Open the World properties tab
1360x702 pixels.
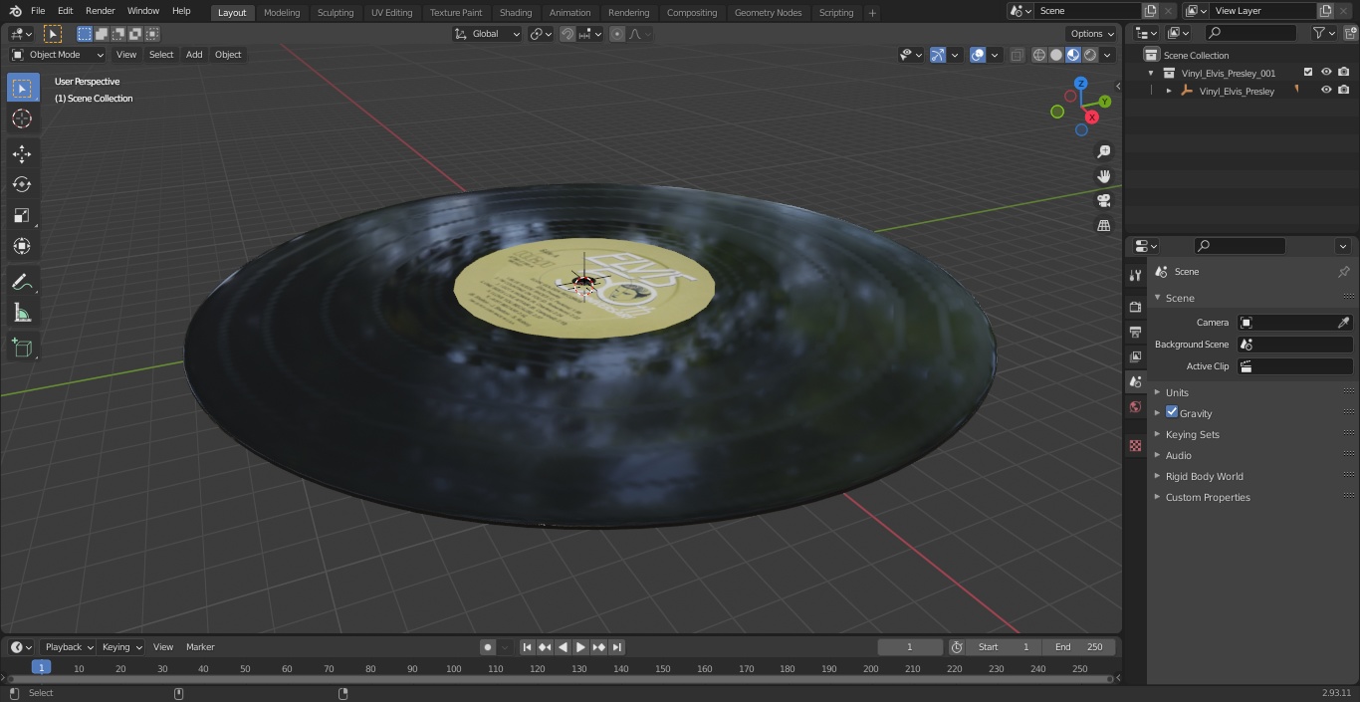click(1135, 406)
